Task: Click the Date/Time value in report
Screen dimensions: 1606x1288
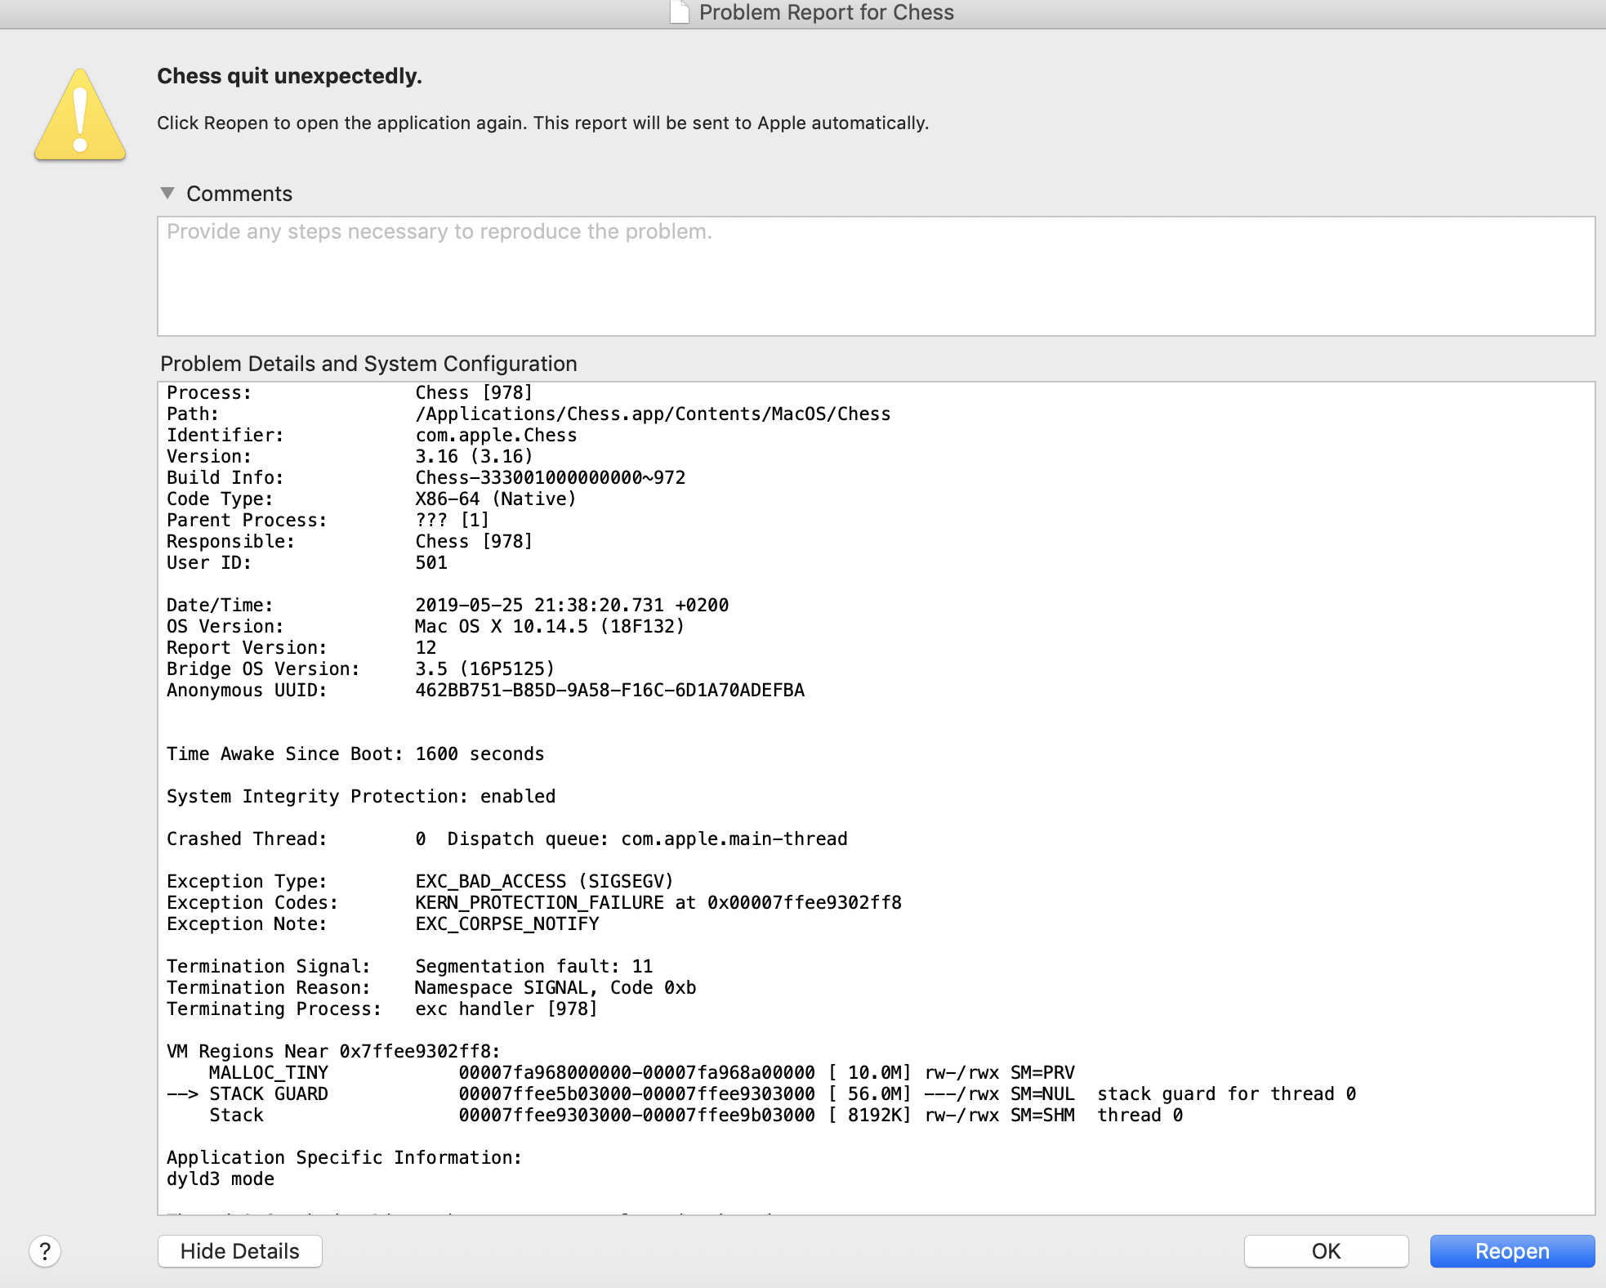Action: click(571, 605)
